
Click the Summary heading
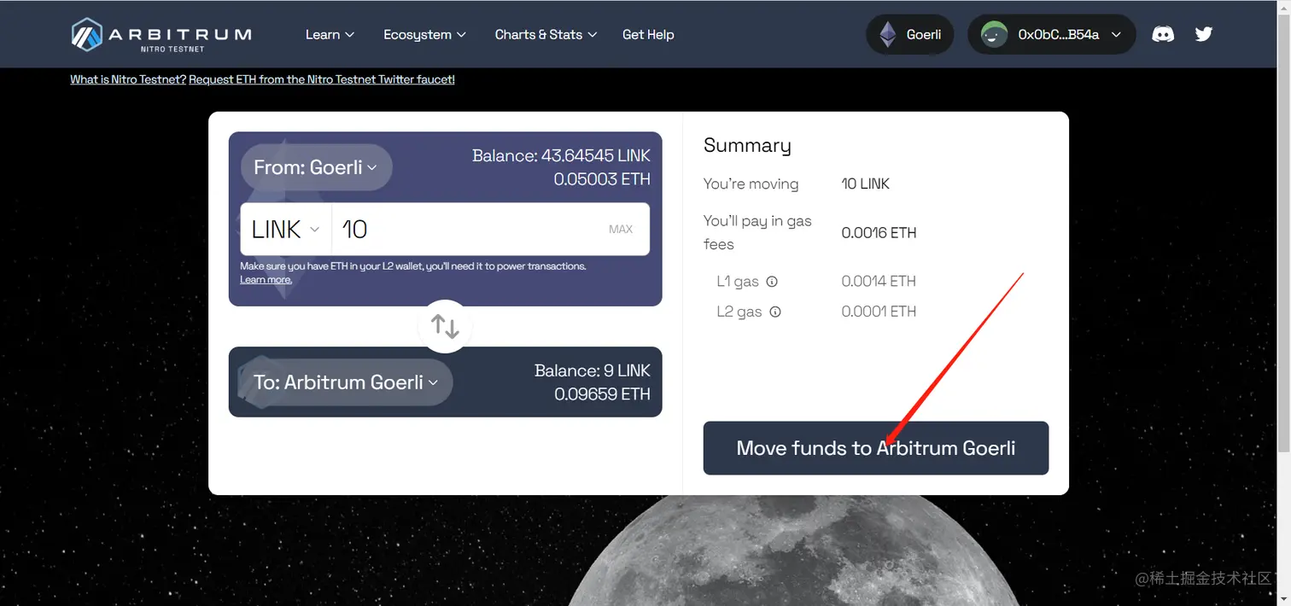(x=747, y=145)
